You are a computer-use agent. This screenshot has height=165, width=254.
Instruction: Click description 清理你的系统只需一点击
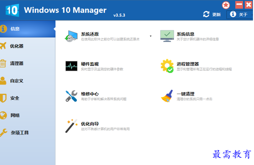pos(194,99)
